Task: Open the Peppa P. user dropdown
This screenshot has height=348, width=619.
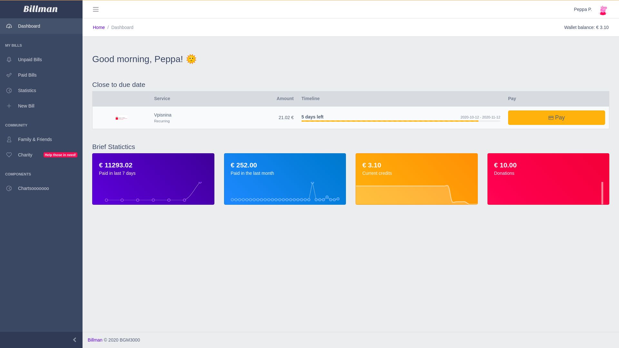Action: click(x=583, y=9)
